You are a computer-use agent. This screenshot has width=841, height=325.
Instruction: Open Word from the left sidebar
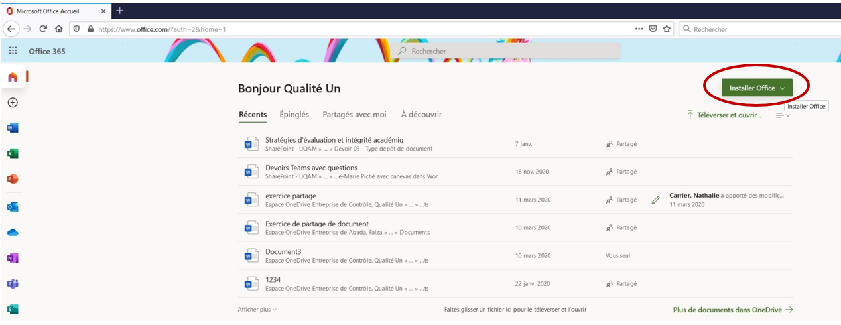click(x=13, y=128)
